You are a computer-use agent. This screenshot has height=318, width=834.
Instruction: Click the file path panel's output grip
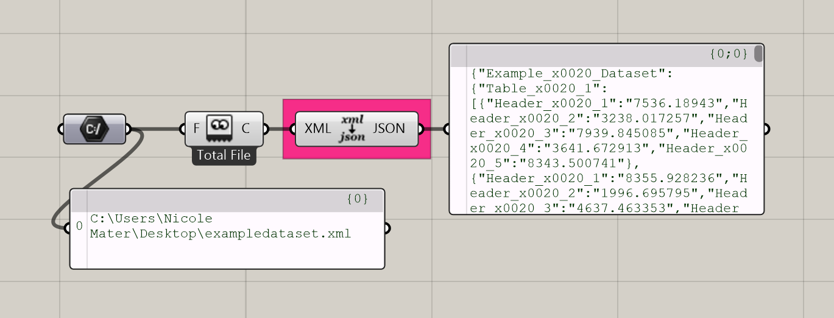[386, 228]
